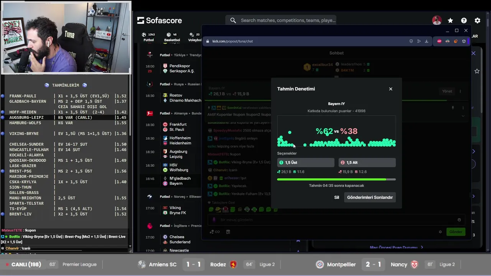
Task: Click the prediction countdown progress bar
Action: [336, 179]
